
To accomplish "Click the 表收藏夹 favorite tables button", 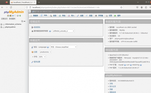I will coord(12,19).
